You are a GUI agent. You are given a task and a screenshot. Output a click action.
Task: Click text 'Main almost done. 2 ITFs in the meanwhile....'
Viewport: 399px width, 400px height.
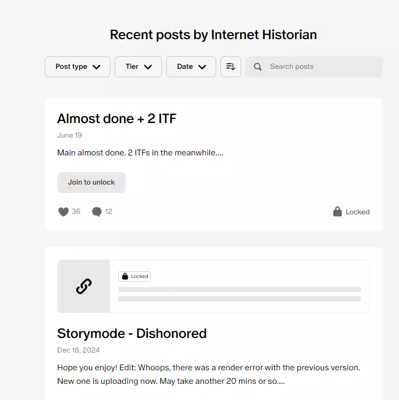tap(140, 153)
